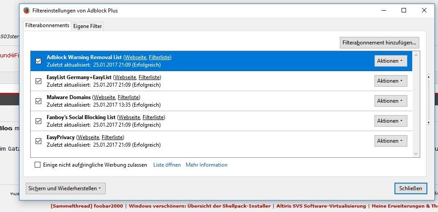The height and width of the screenshot is (212, 438).
Task: Open Webseite link of EasyPrivacy
Action: (88, 137)
